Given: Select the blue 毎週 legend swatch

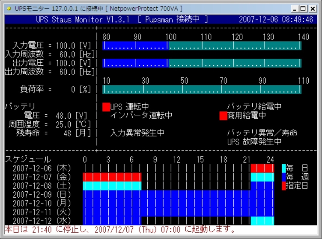Looking at the screenshot, I should pos(283,177).
